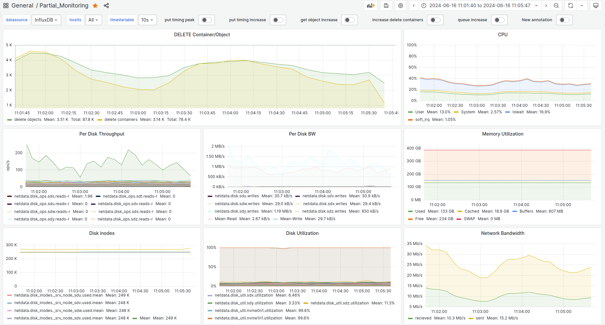Screen dimensions: 605x325
Task: Open the DELETE Container/Object panel title menu
Action: point(202,35)
